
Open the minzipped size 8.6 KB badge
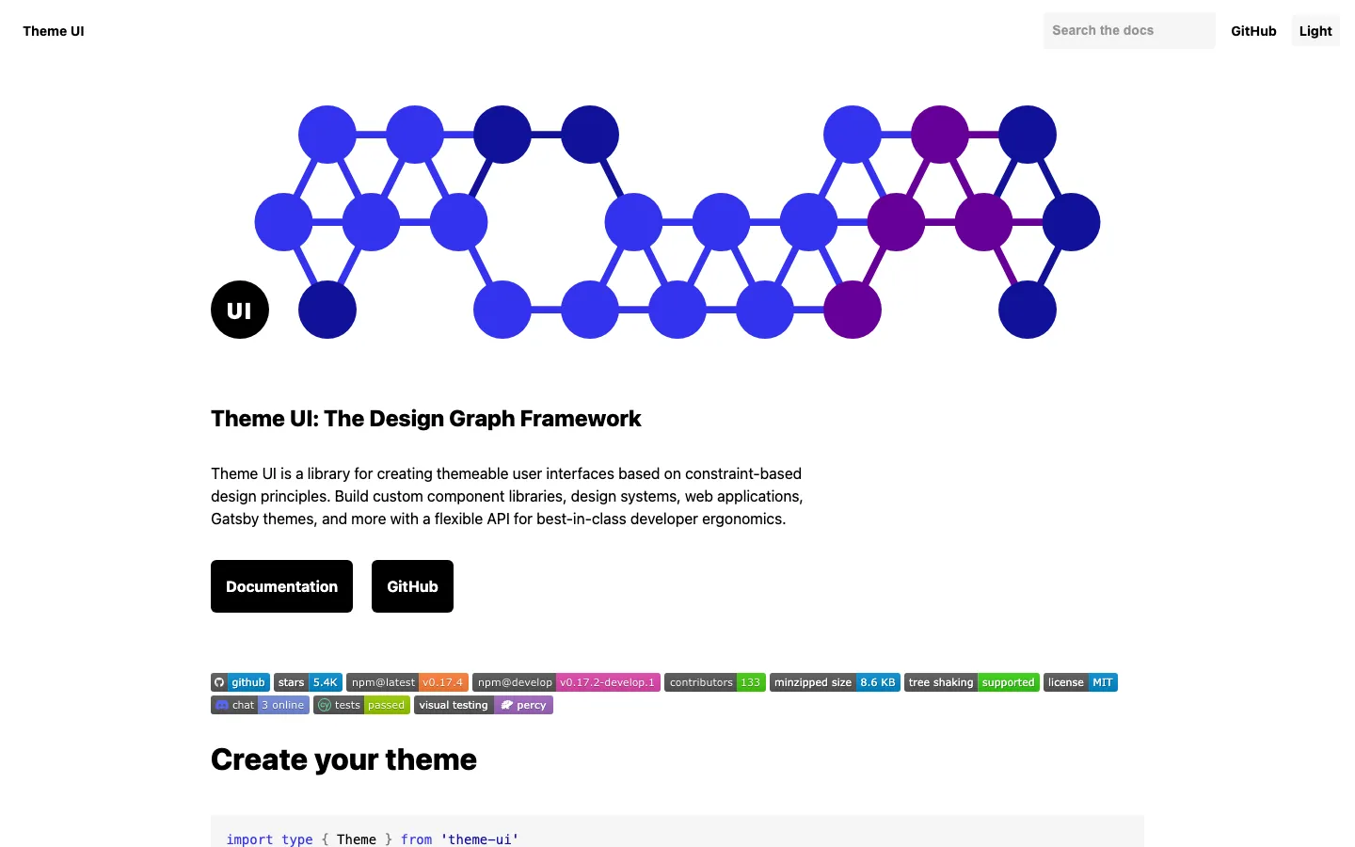click(835, 682)
